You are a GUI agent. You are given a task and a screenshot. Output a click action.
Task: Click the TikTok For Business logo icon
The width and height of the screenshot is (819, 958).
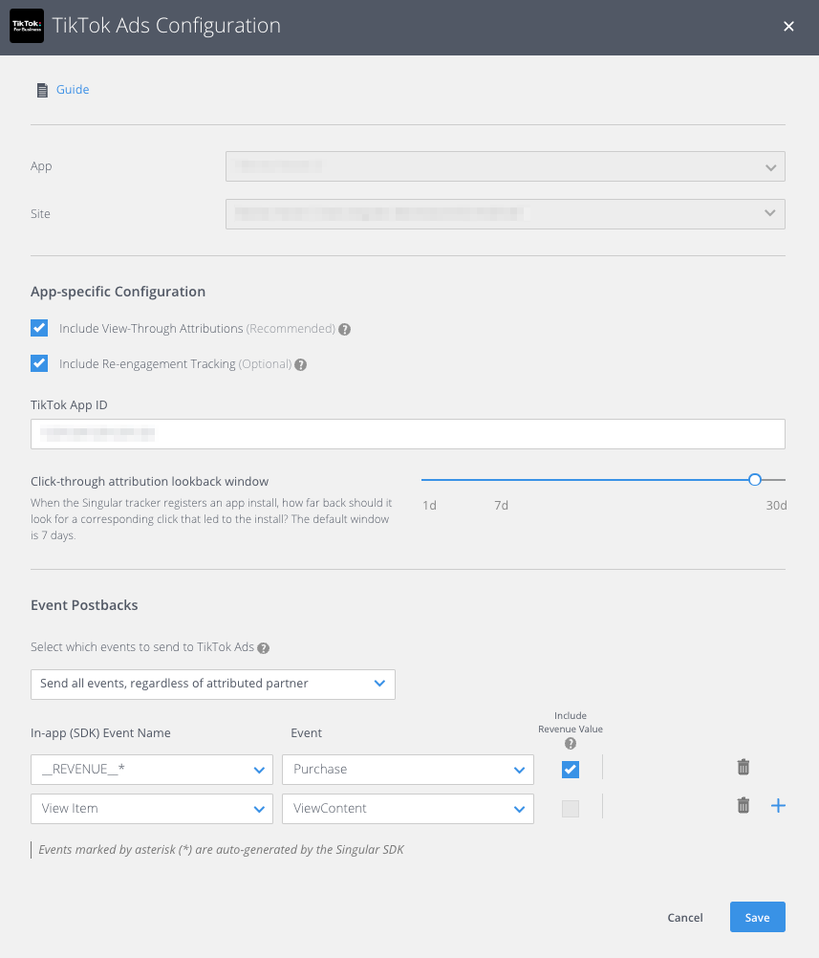pos(26,26)
